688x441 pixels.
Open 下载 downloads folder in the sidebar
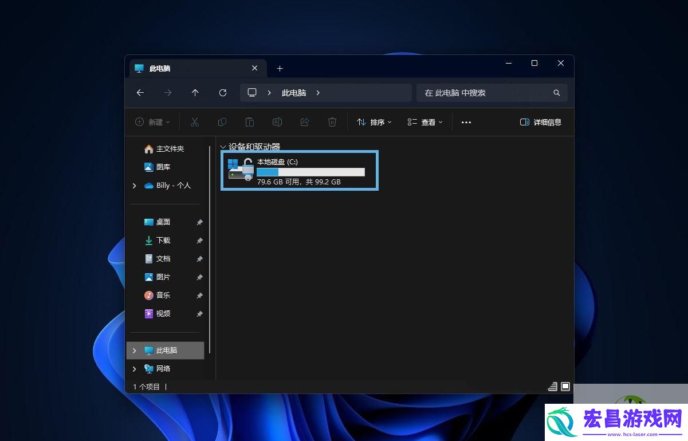coord(157,241)
